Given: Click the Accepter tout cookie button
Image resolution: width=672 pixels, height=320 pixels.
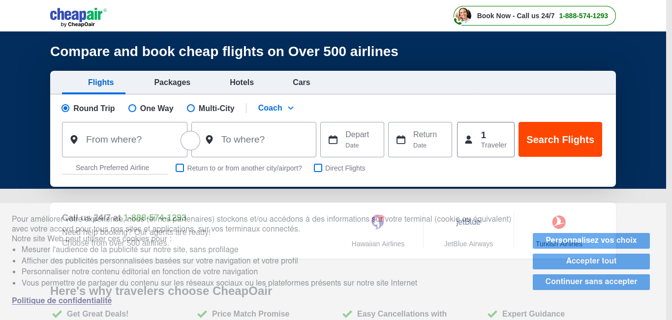Looking at the screenshot, I should pyautogui.click(x=591, y=261).
